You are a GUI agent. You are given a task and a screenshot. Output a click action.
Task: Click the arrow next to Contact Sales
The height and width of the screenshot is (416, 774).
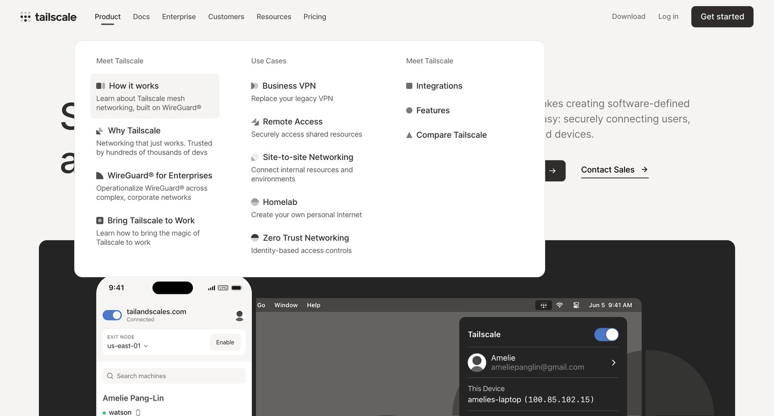(x=644, y=170)
